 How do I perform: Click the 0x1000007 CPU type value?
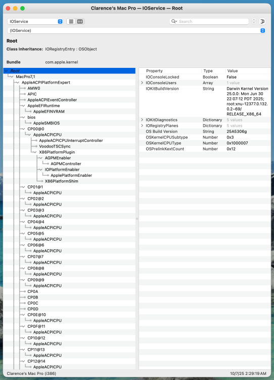tap(237, 143)
